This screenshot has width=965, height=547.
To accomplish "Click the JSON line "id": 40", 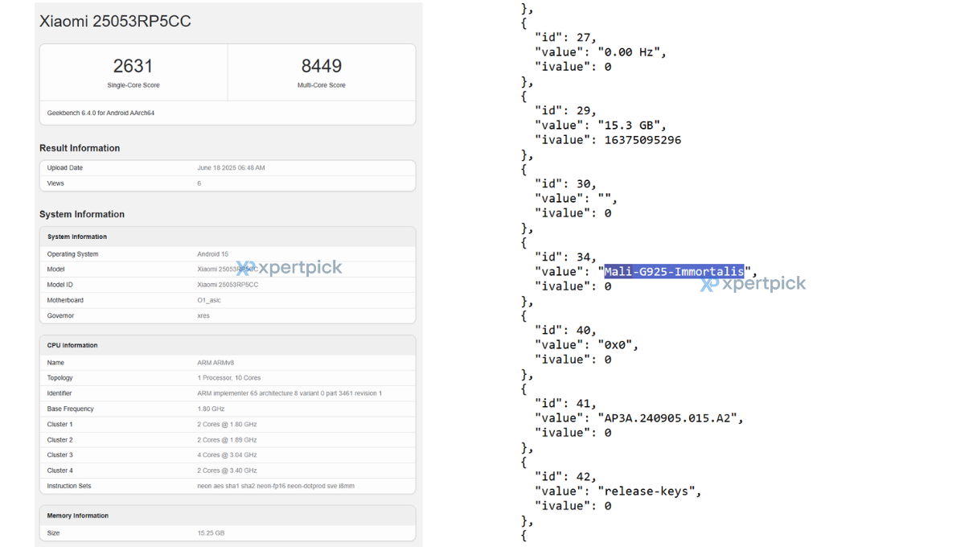I will click(565, 331).
